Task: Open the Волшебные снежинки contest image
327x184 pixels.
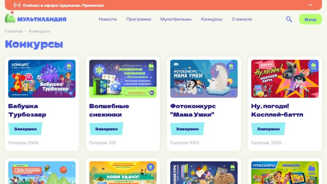Action: [x=123, y=79]
